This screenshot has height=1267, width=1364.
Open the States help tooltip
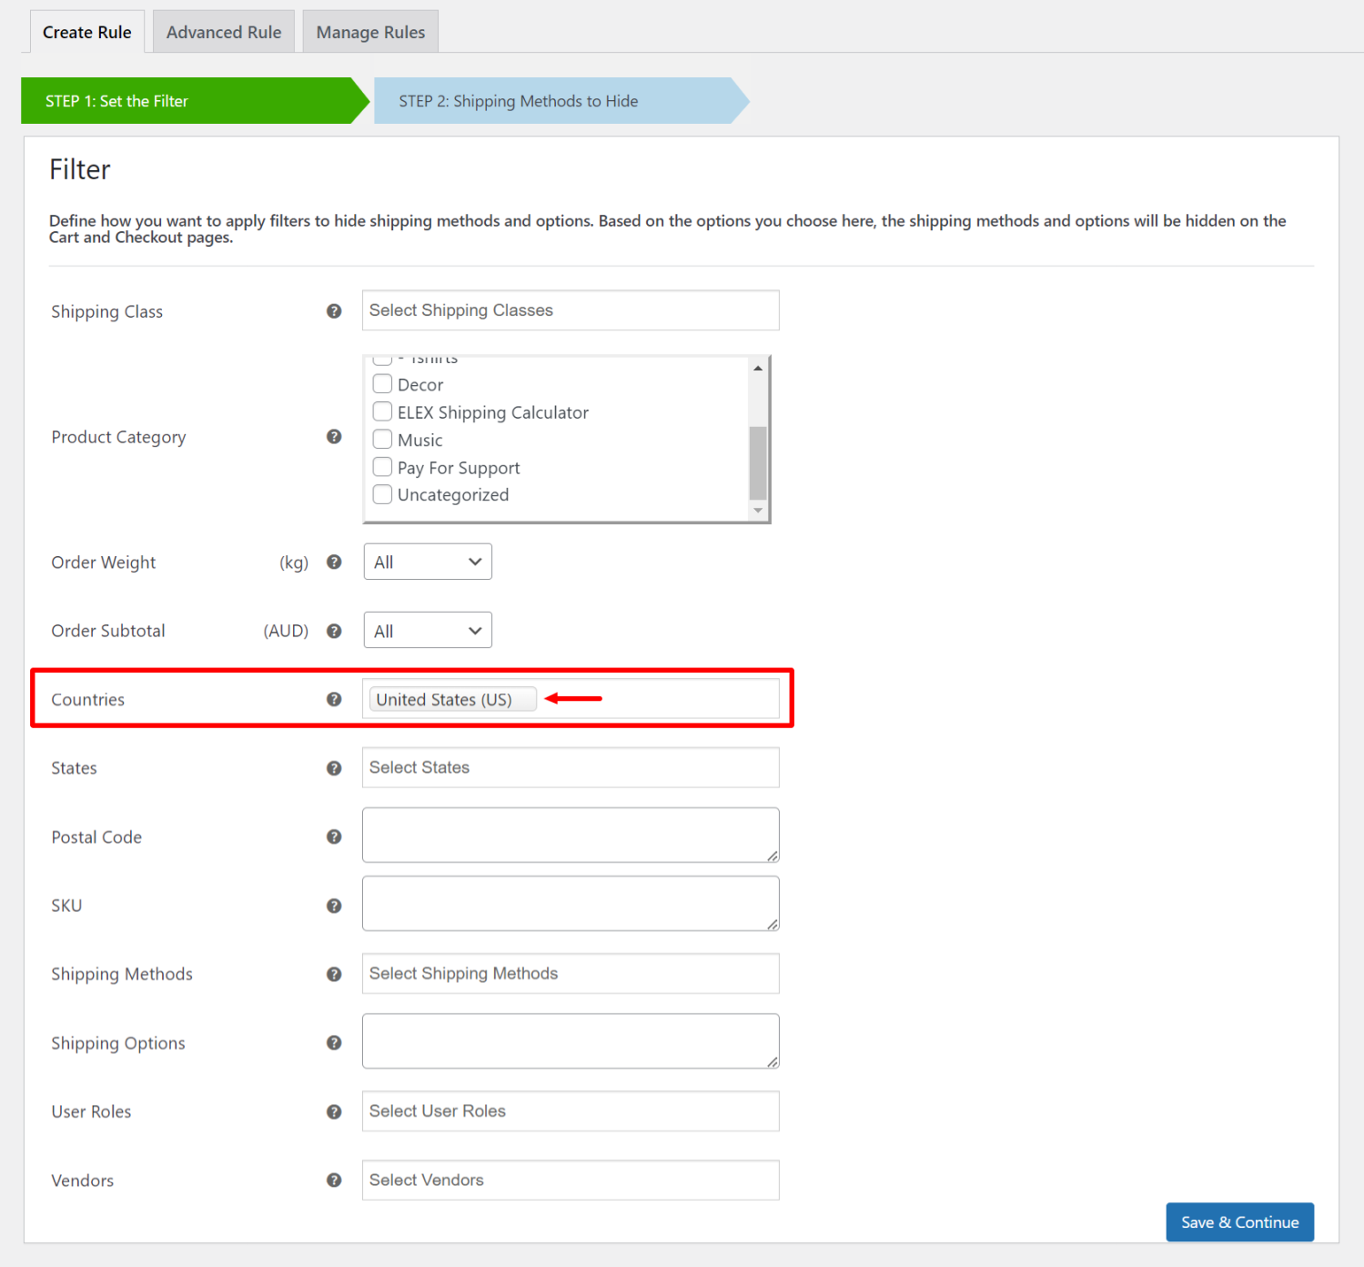pyautogui.click(x=334, y=767)
